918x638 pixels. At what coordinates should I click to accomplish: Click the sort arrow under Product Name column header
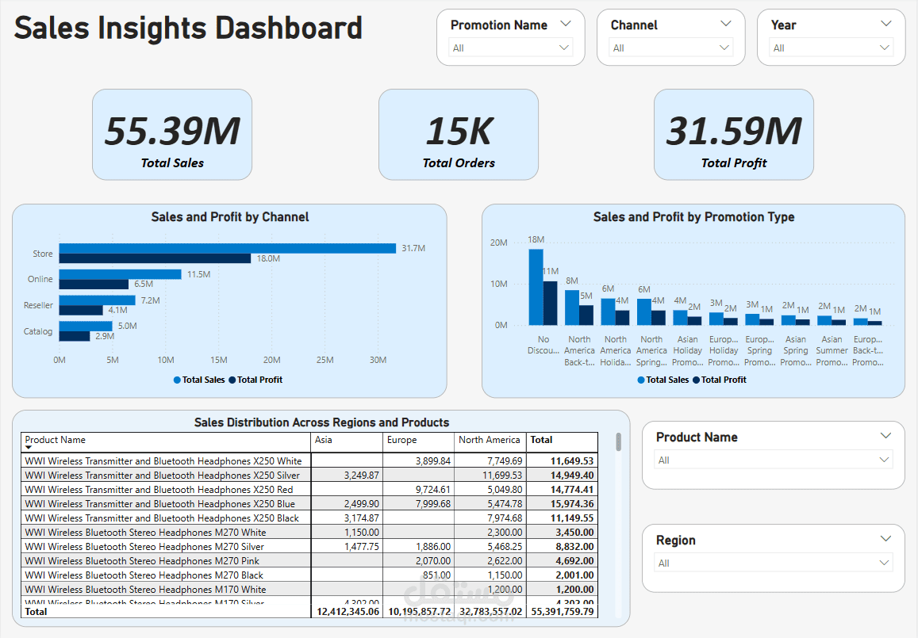29,449
